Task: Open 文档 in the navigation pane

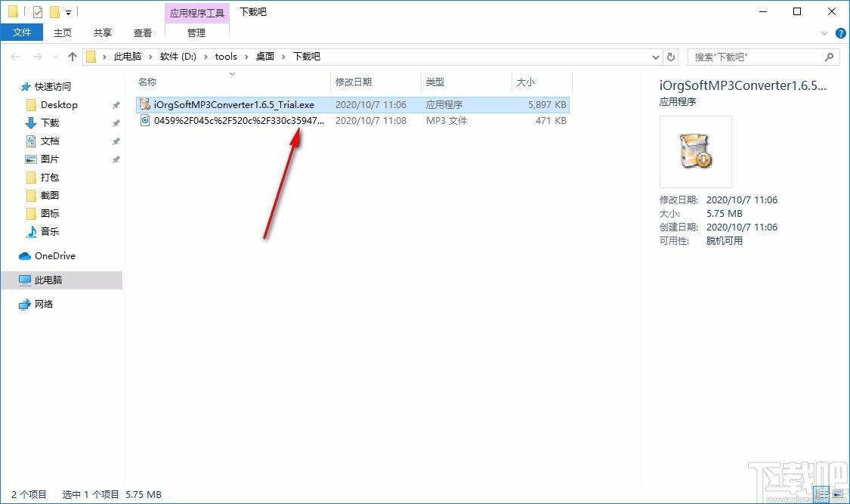Action: coord(50,141)
